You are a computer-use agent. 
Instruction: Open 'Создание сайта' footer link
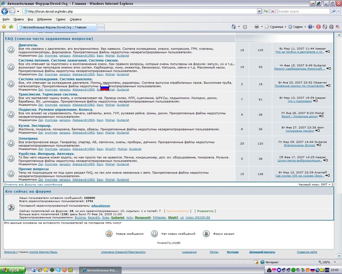[x=307, y=252]
